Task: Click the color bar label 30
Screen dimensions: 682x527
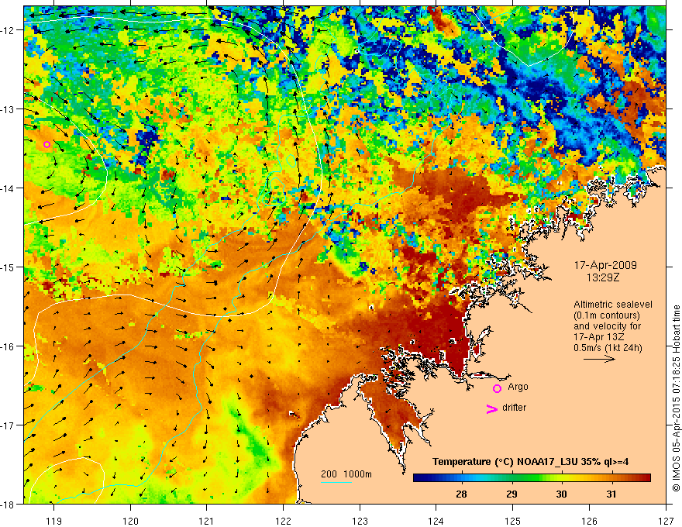Action: click(x=562, y=494)
